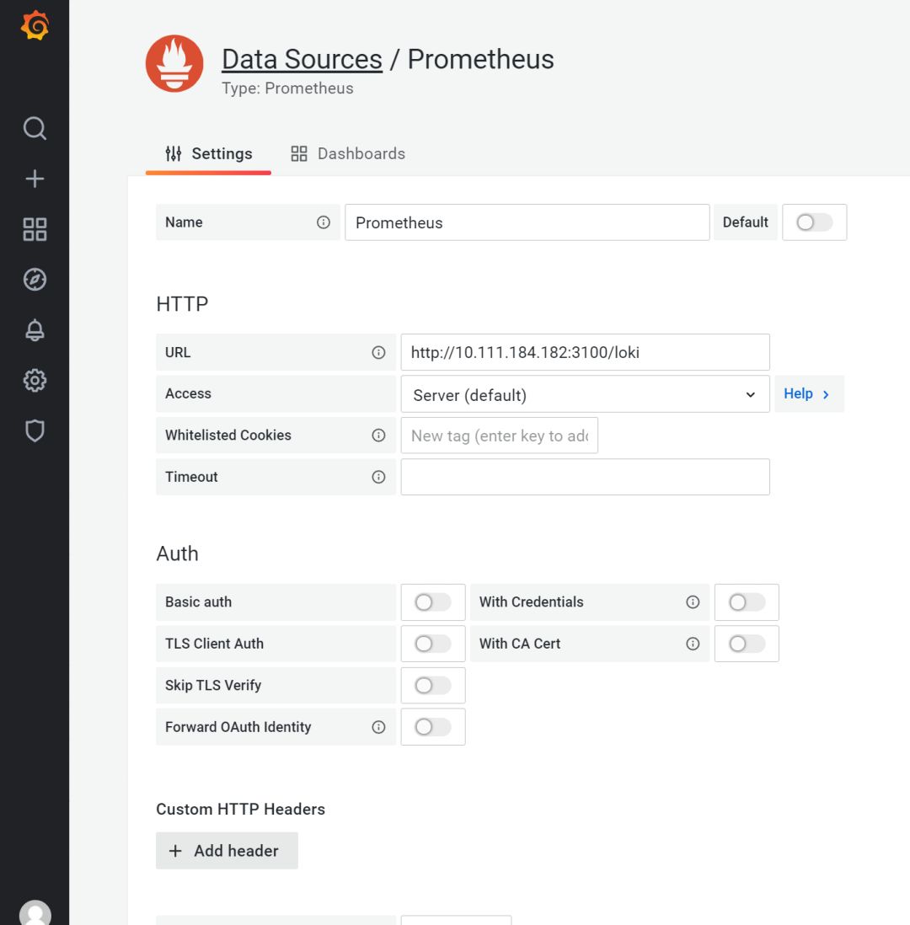Open the Server Admin shield icon
This screenshot has width=910, height=925.
(35, 431)
